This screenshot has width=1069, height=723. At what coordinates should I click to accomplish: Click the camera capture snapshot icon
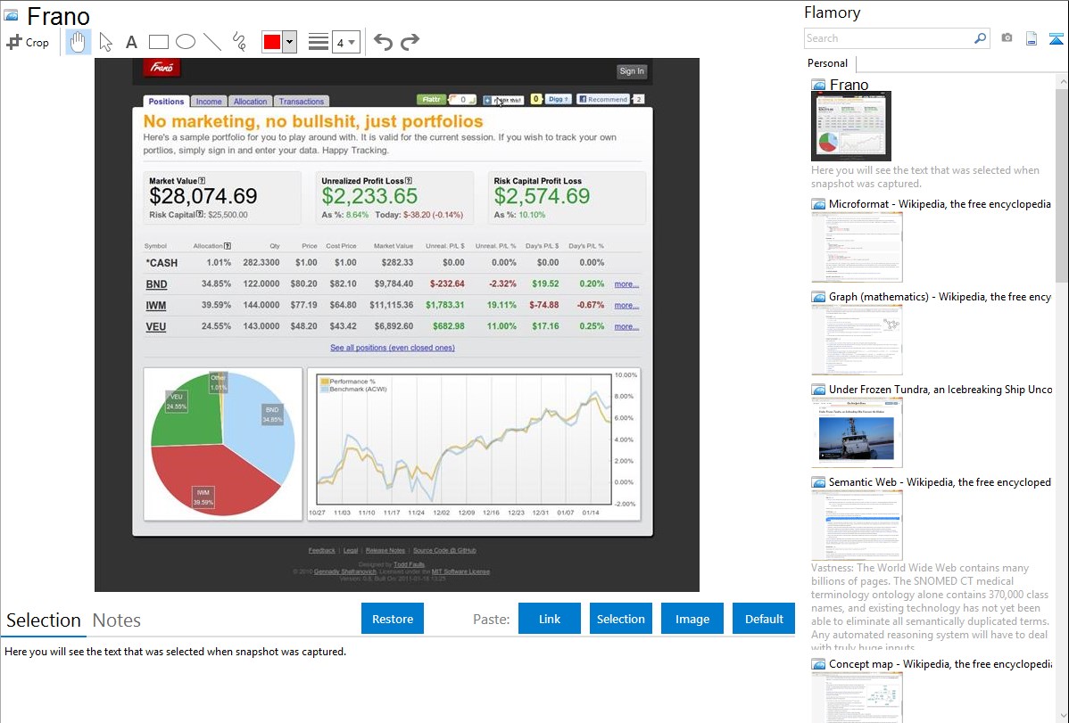click(1007, 38)
